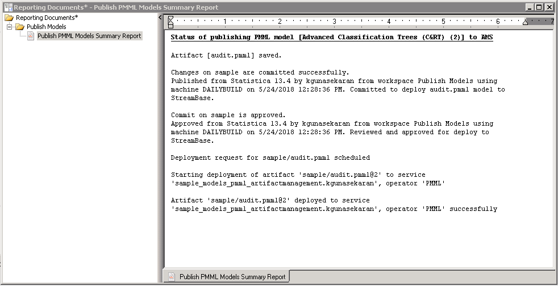Click the Reporting Documents root folder icon
The width and height of the screenshot is (558, 286).
point(9,18)
